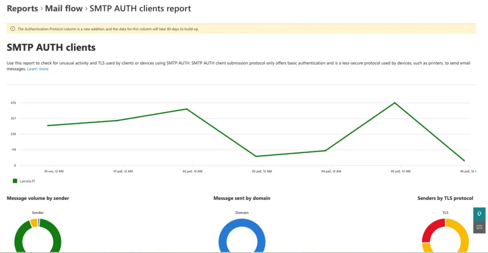488x253 pixels.
Task: Click the info icon in yellow banner
Action: click(12, 29)
